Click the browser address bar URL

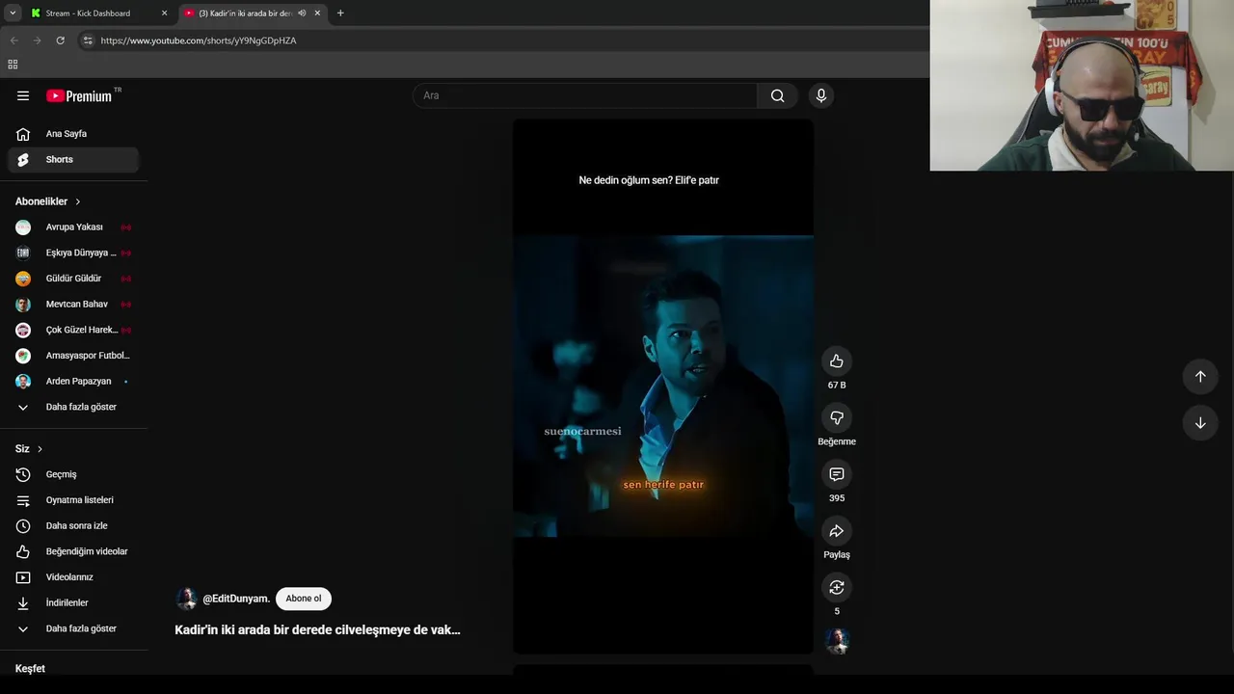click(198, 40)
